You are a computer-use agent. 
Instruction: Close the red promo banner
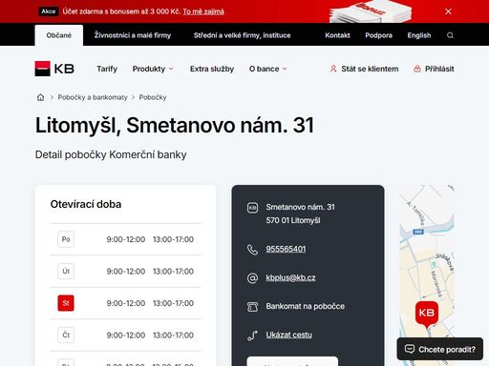[x=448, y=11]
